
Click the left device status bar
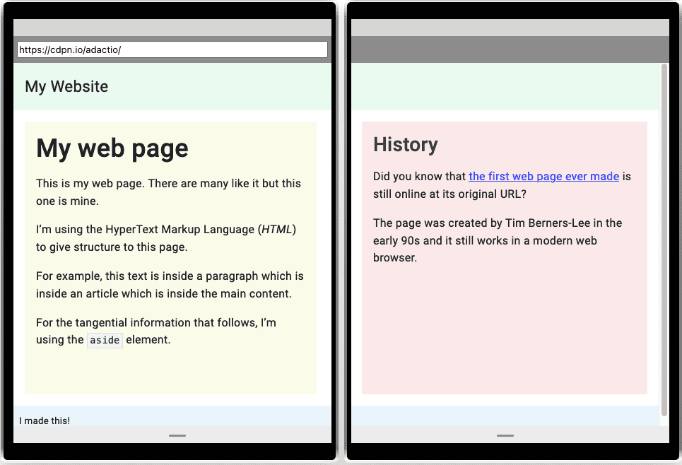(x=172, y=26)
